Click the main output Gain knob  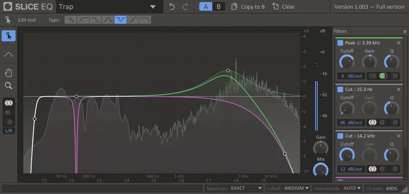pyautogui.click(x=321, y=147)
